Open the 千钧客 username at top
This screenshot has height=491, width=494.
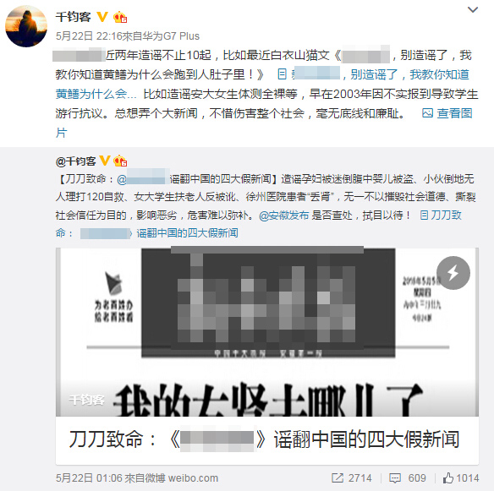pyautogui.click(x=74, y=17)
